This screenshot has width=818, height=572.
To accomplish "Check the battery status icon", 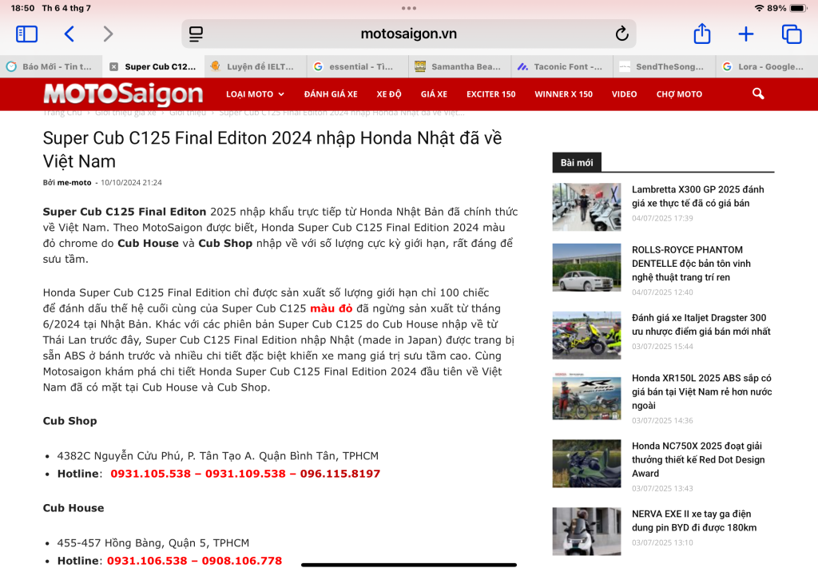I will [x=799, y=8].
